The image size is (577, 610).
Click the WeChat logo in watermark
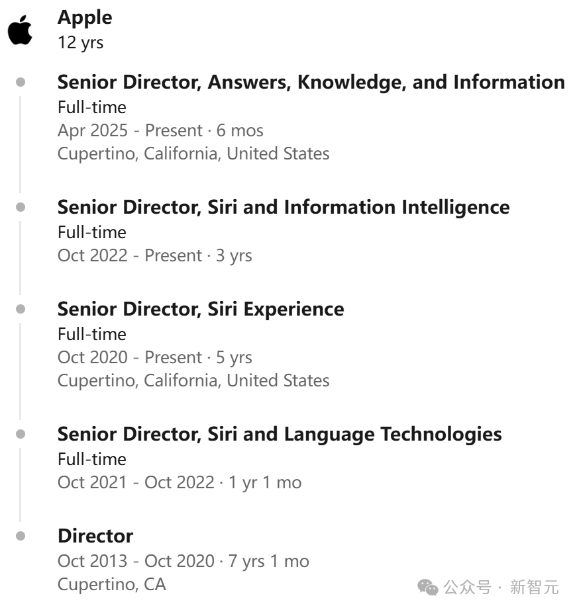pos(428,588)
